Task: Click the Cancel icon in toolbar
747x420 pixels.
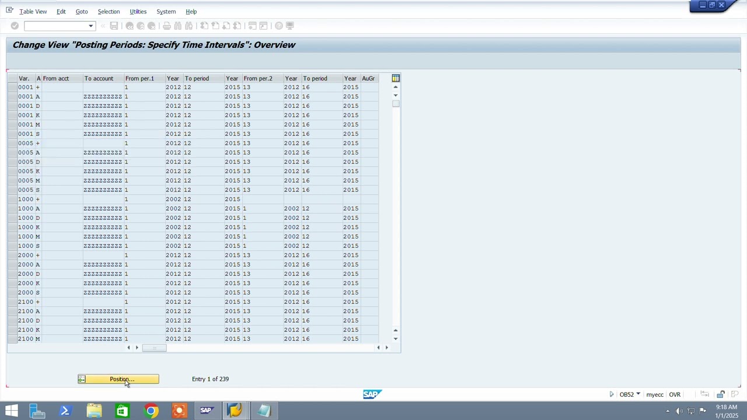Action: [151, 26]
